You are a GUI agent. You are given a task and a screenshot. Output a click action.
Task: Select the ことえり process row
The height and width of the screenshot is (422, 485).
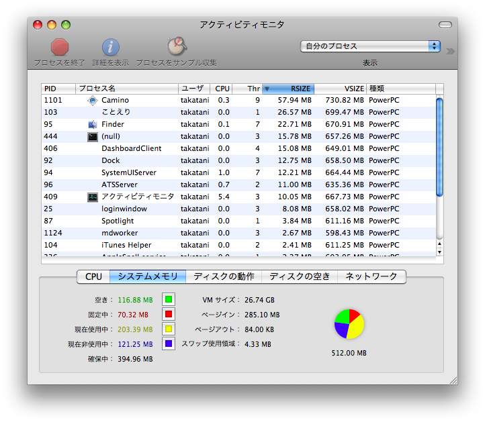(238, 112)
